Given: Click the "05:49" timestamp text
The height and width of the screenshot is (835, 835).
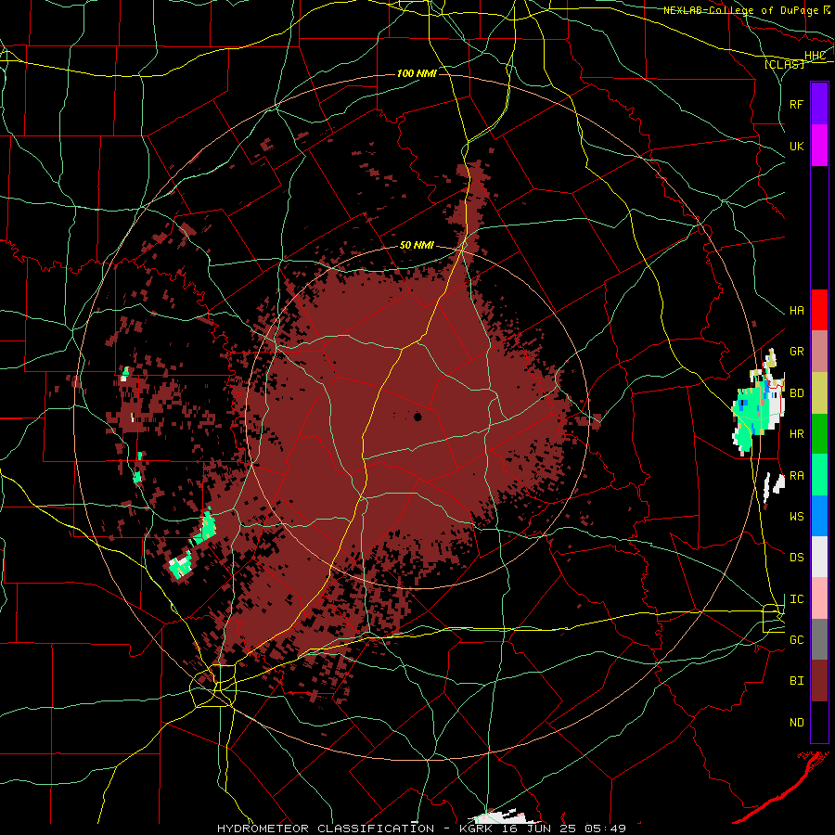Looking at the screenshot, I should point(604,829).
